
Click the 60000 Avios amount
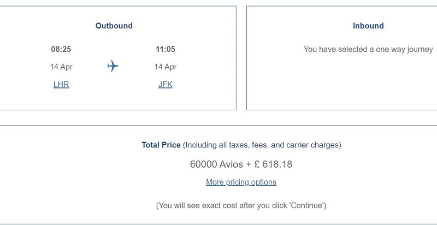[216, 164]
